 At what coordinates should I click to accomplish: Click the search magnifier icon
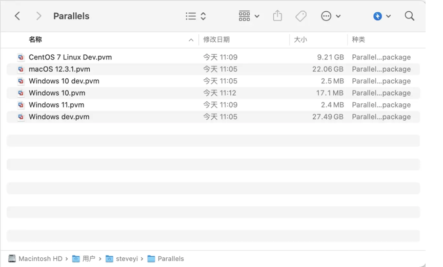pyautogui.click(x=409, y=16)
